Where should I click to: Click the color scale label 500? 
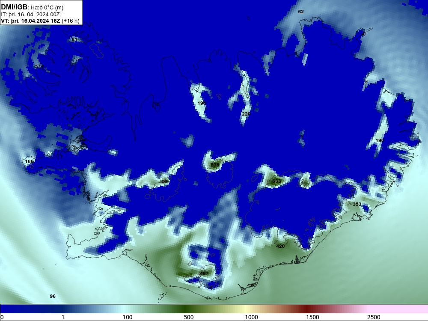(189, 317)
